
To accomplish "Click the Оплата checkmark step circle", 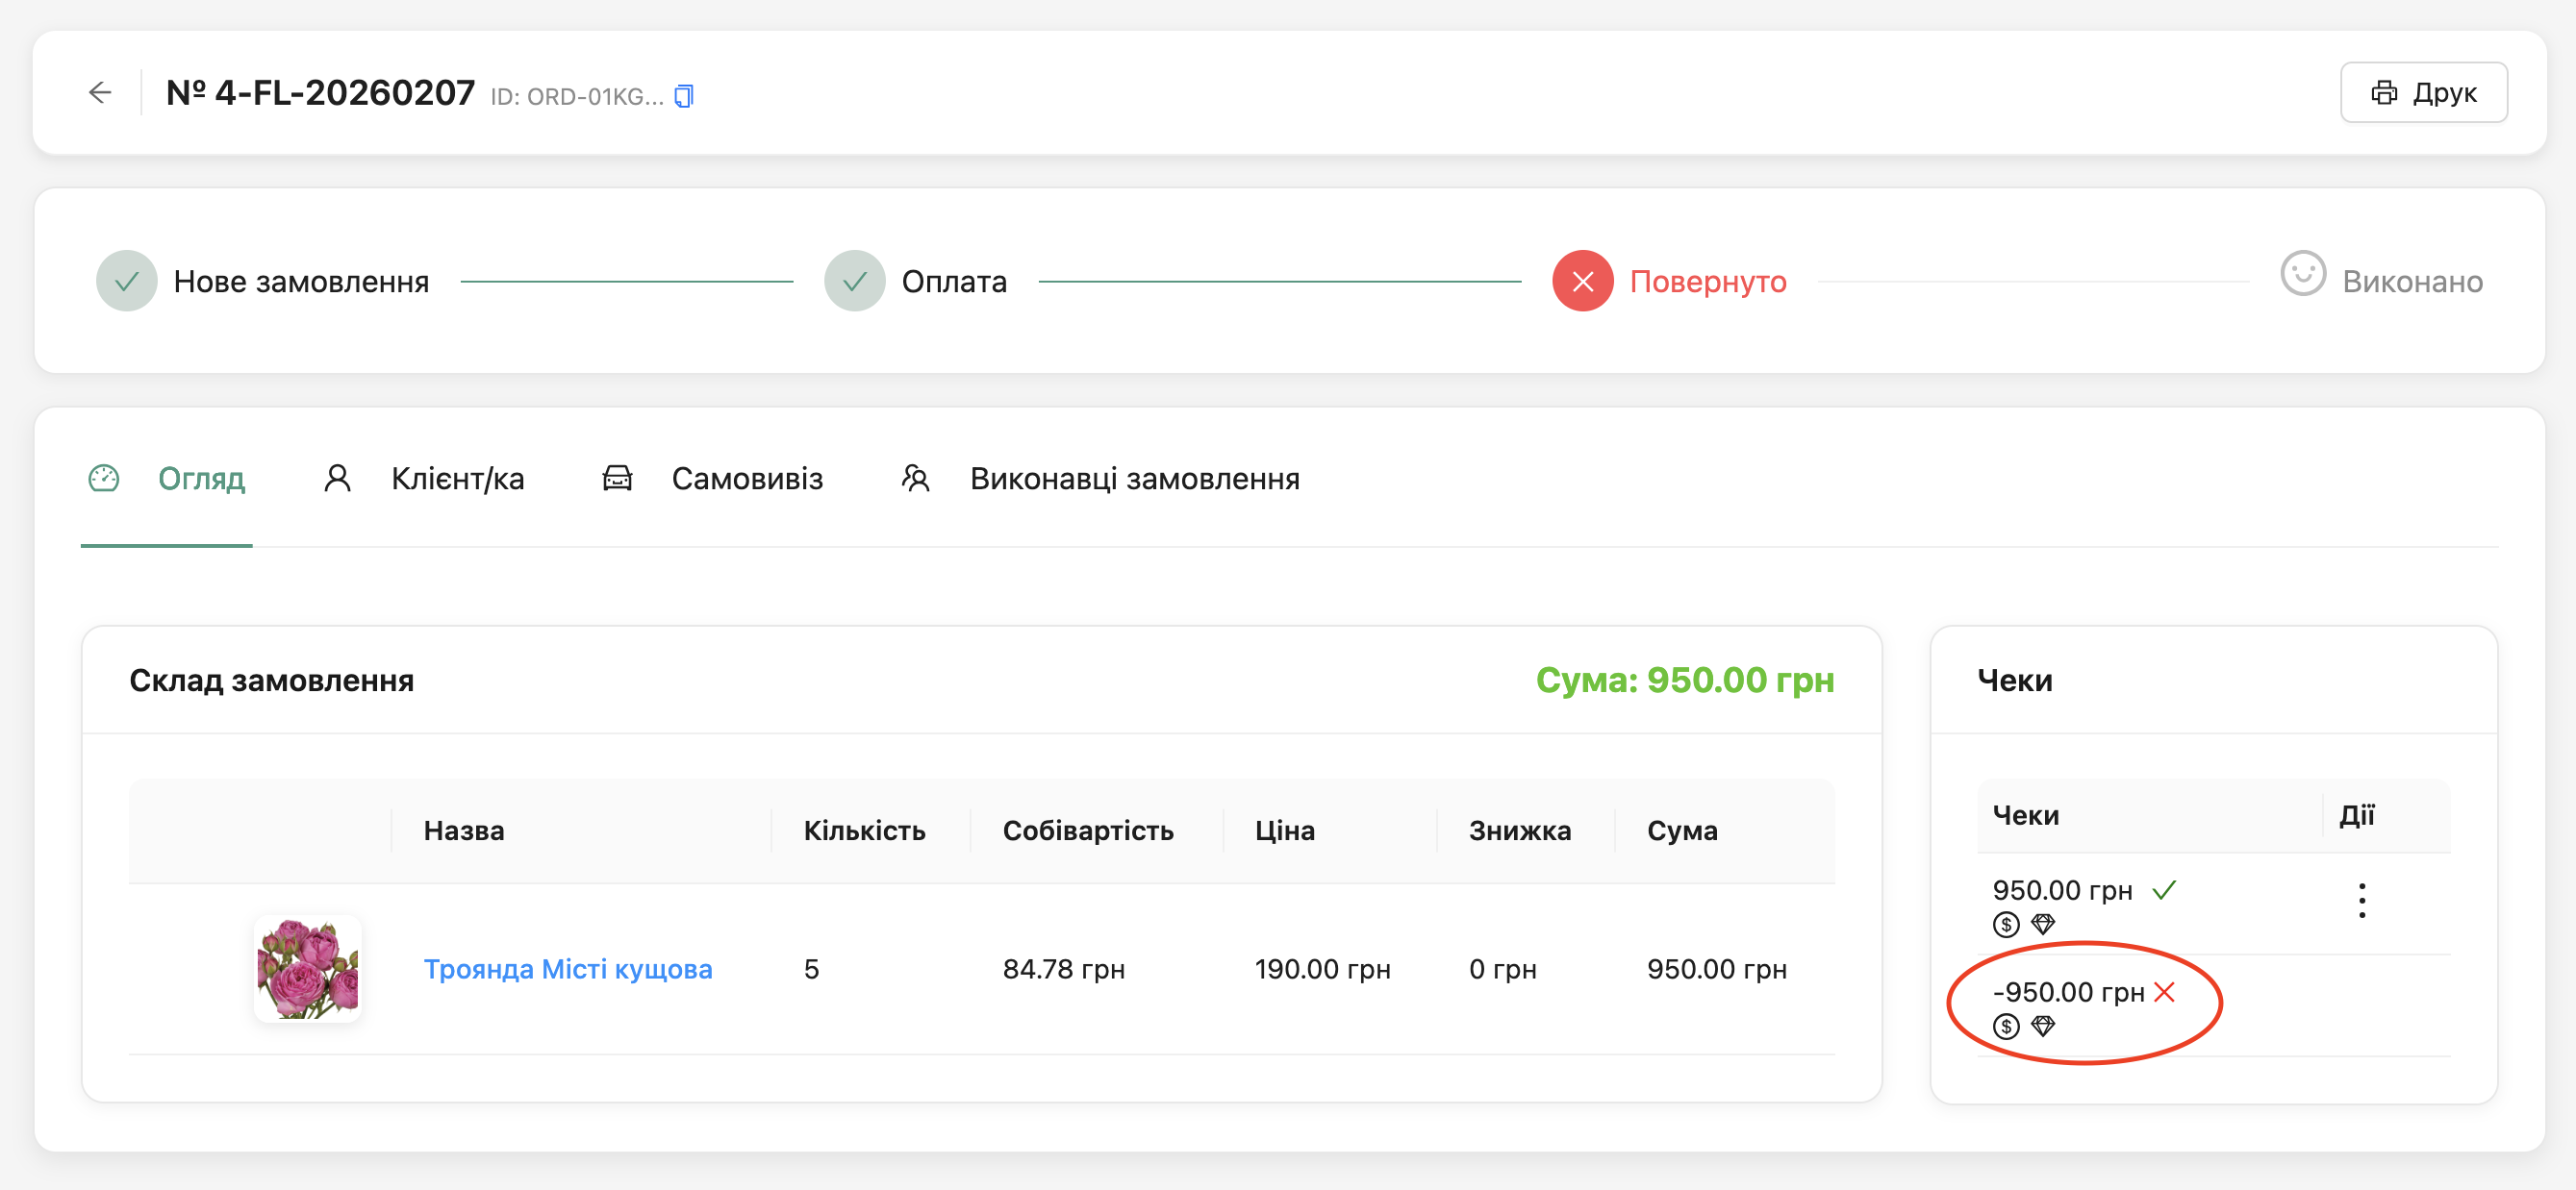I will coord(854,282).
